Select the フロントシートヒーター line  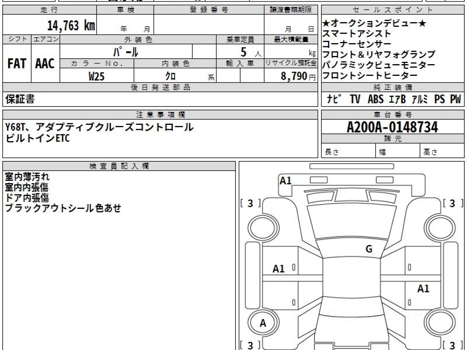370,75
